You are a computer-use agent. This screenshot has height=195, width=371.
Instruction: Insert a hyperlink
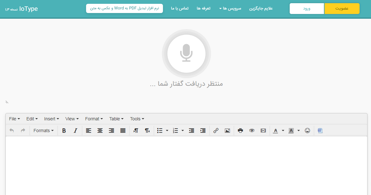click(x=216, y=130)
